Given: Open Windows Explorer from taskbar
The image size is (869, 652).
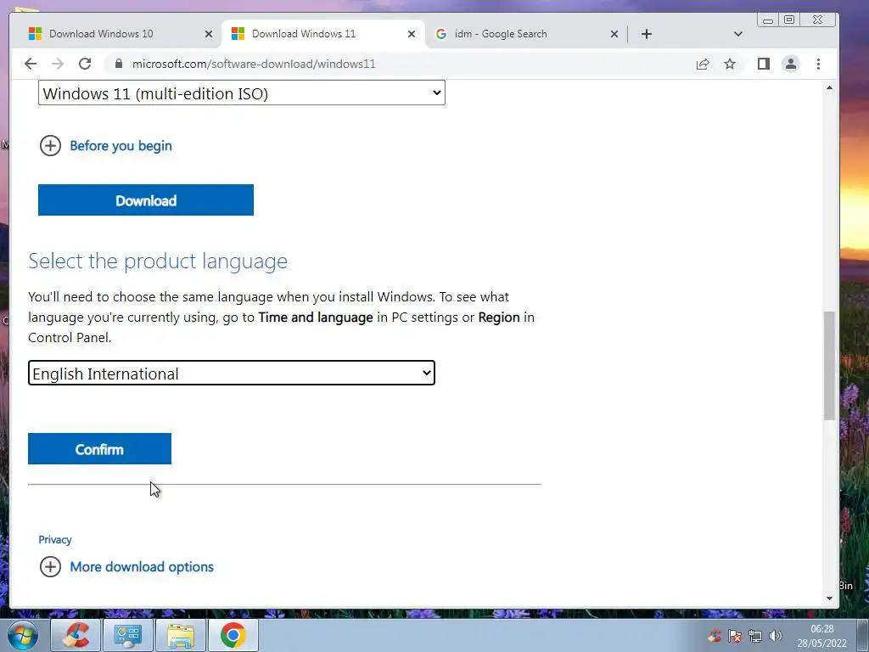Looking at the screenshot, I should pyautogui.click(x=181, y=635).
